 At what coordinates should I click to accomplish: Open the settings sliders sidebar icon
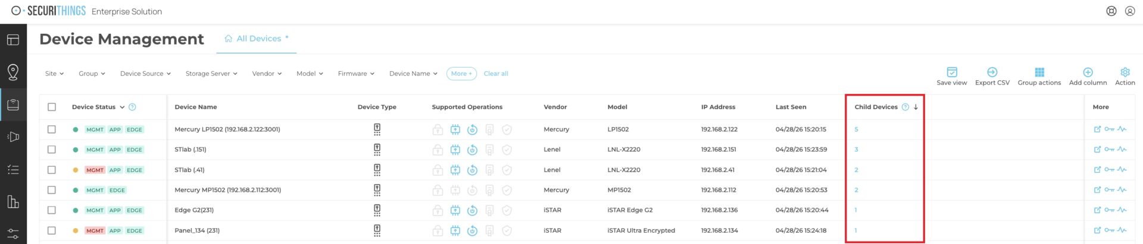(x=13, y=234)
